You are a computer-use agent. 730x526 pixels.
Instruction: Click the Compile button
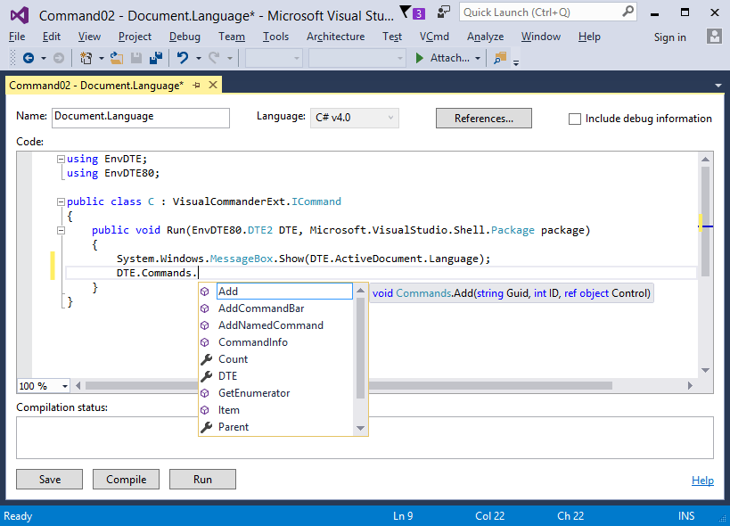pyautogui.click(x=127, y=480)
